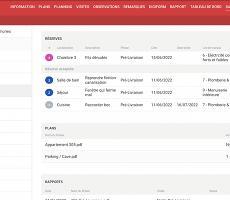Click the Pré-Livraison phase in Chambre 3 row
This screenshot has width=230, height=200.
click(x=132, y=57)
